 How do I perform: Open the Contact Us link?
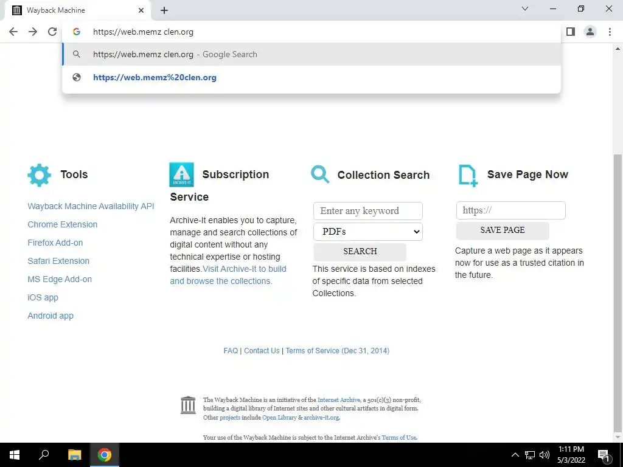[262, 351]
